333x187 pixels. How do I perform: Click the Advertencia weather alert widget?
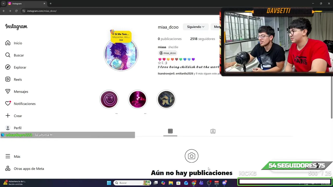coord(15,183)
